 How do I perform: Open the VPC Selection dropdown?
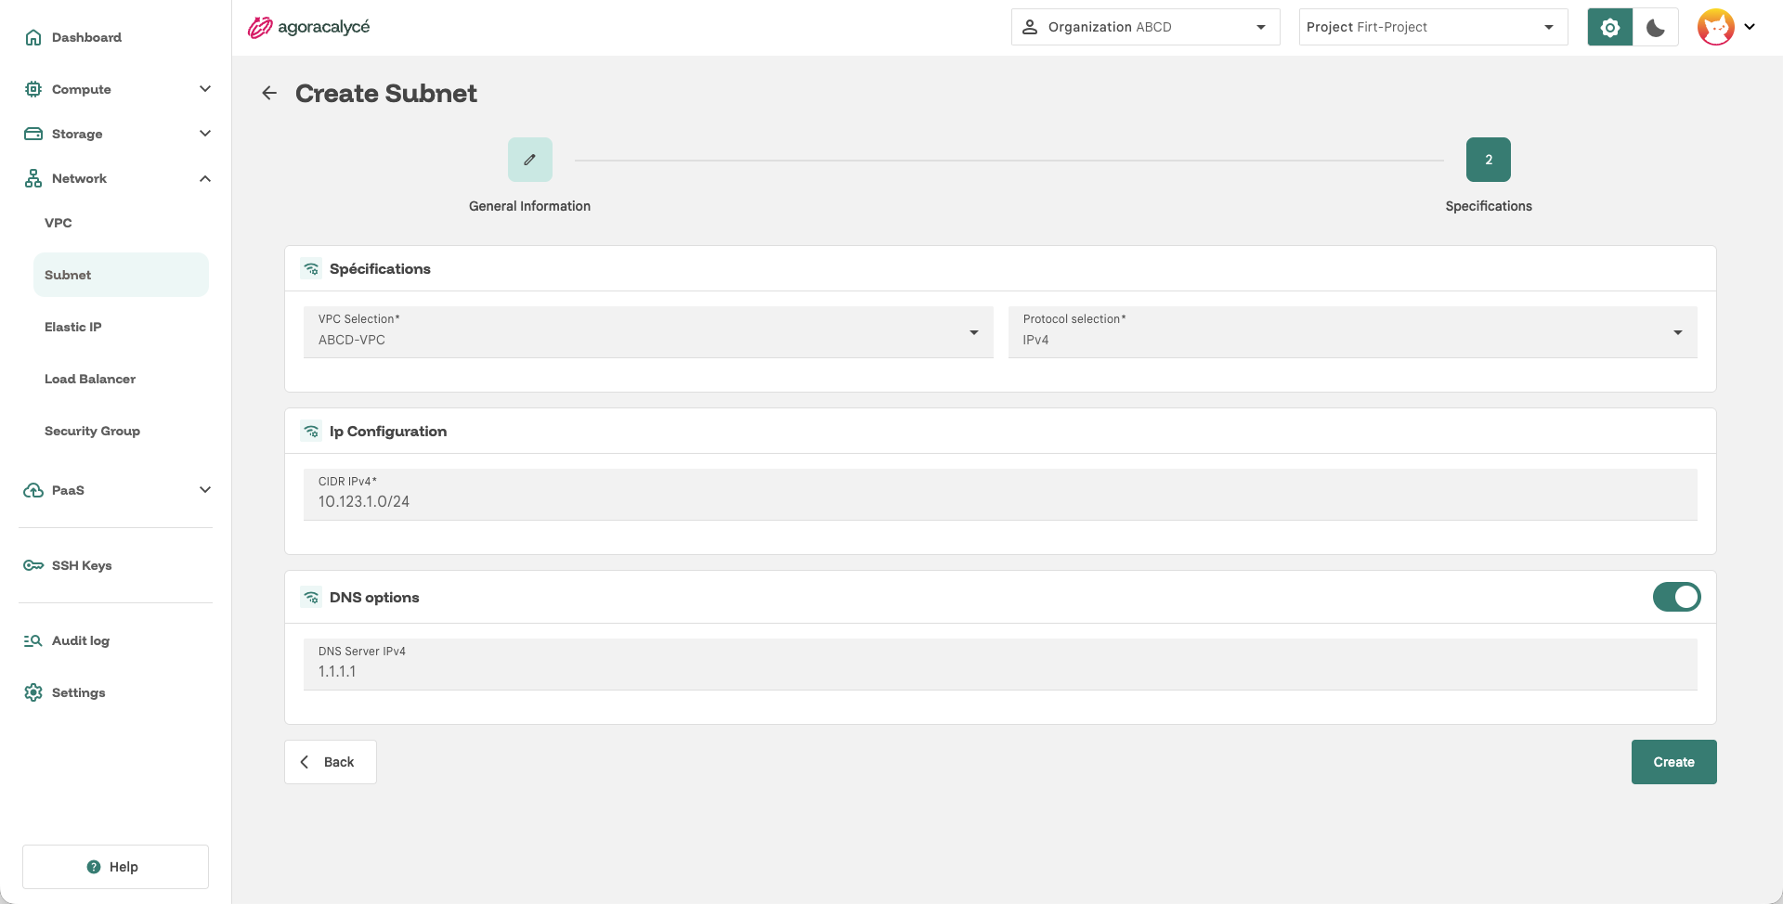coord(648,332)
